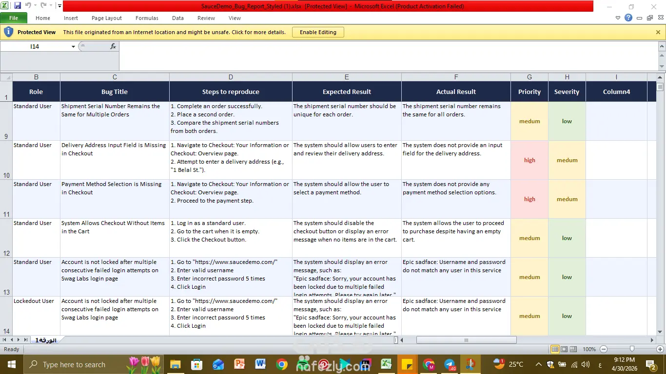Open the Page Layout ribbon tab

107,18
